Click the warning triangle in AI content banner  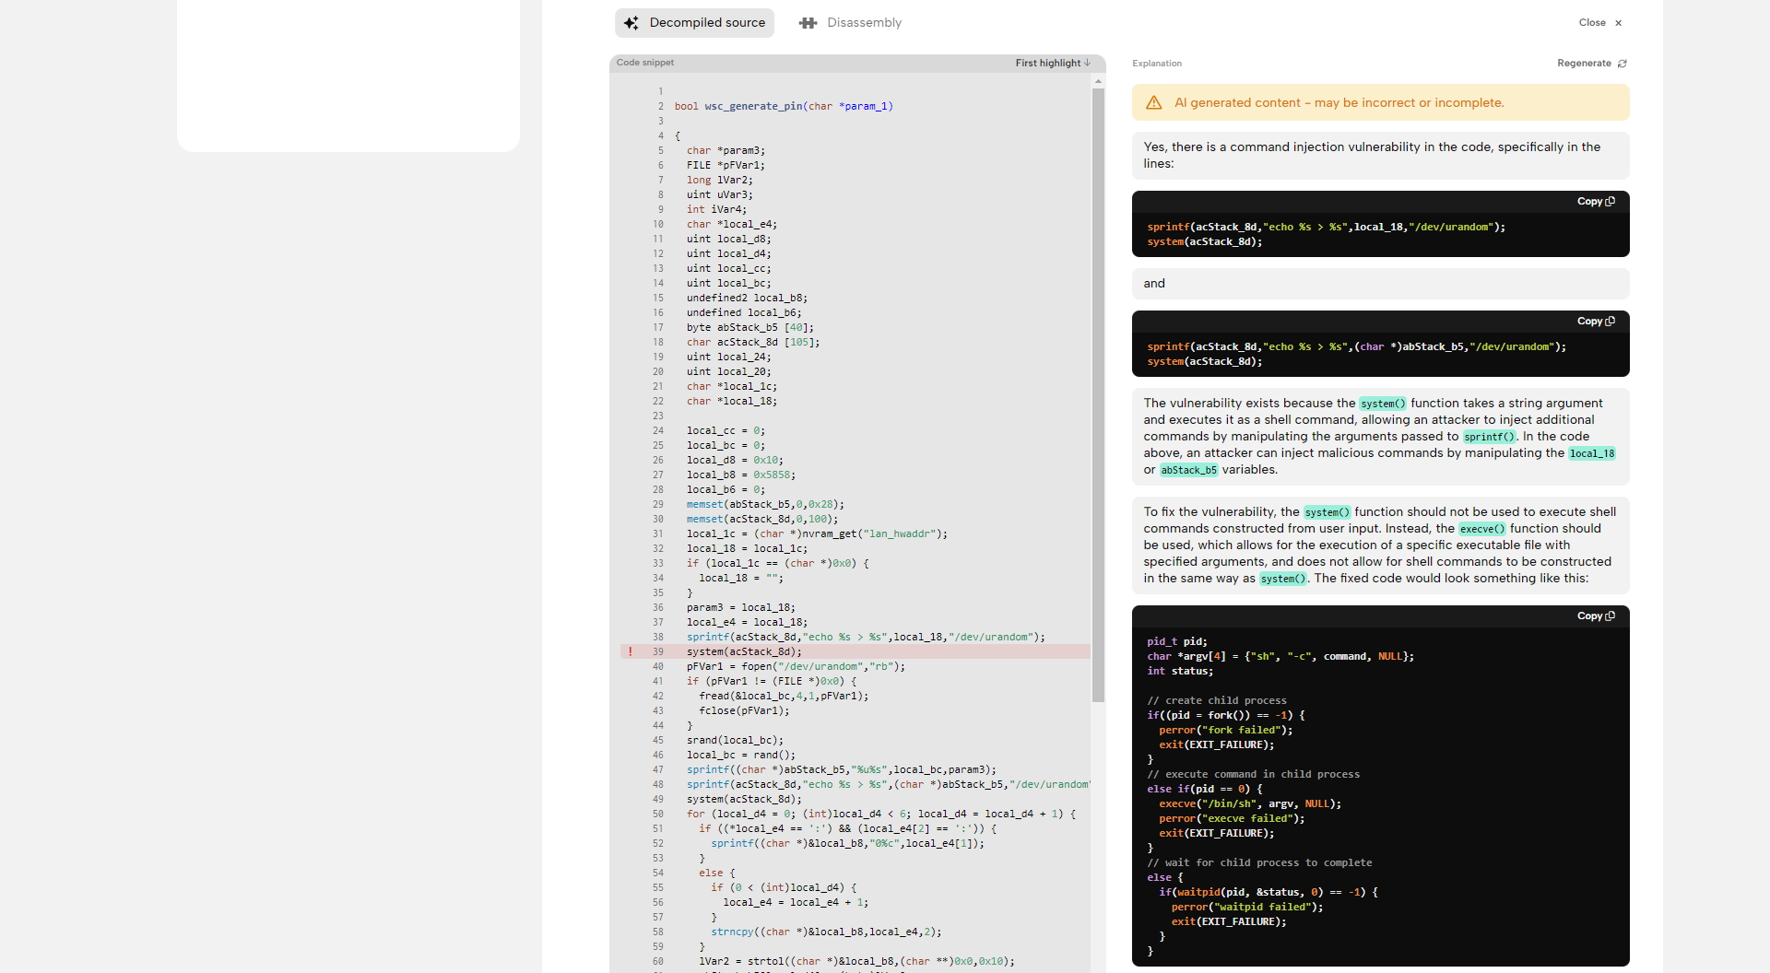tap(1154, 102)
